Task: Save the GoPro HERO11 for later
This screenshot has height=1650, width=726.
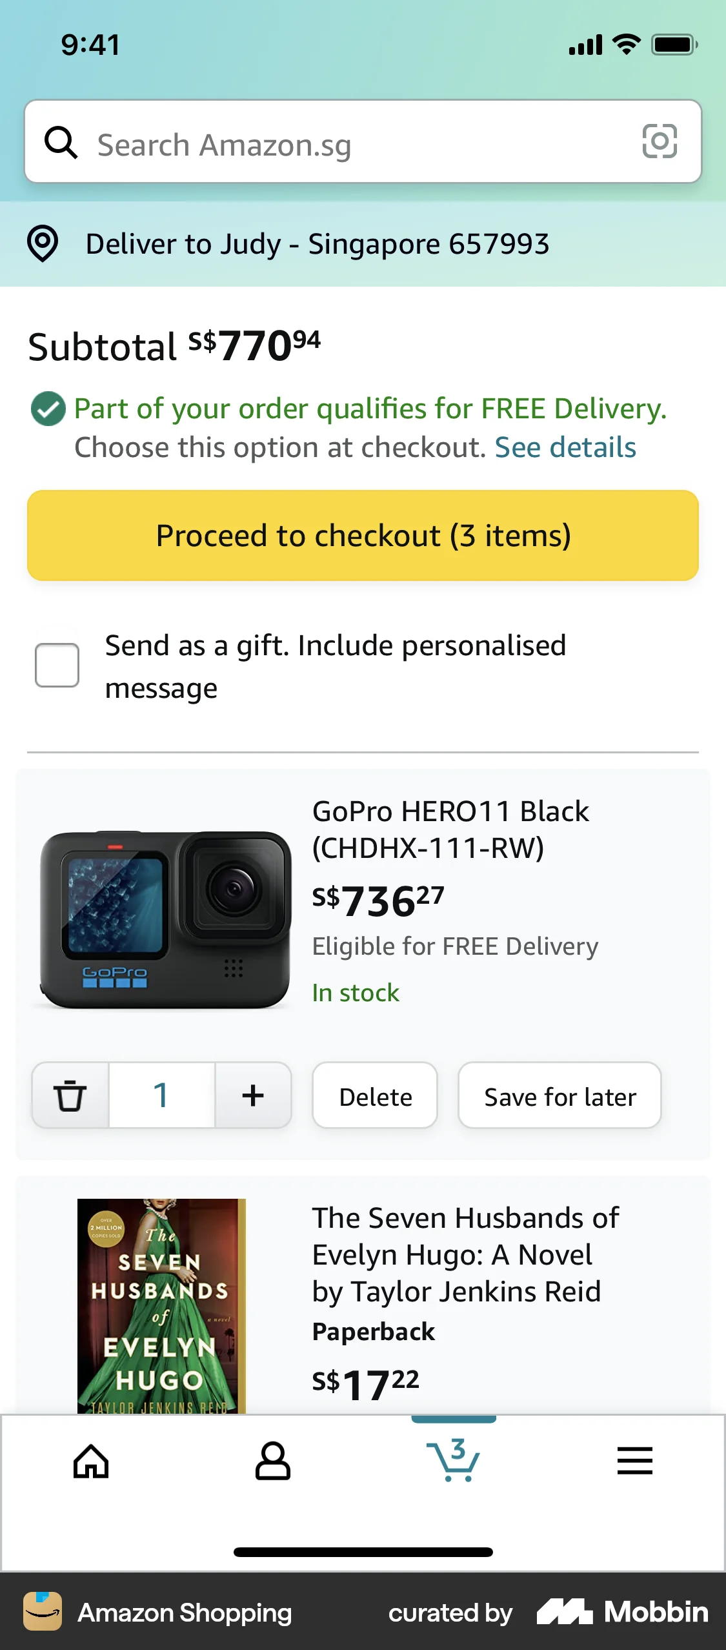Action: click(x=559, y=1095)
